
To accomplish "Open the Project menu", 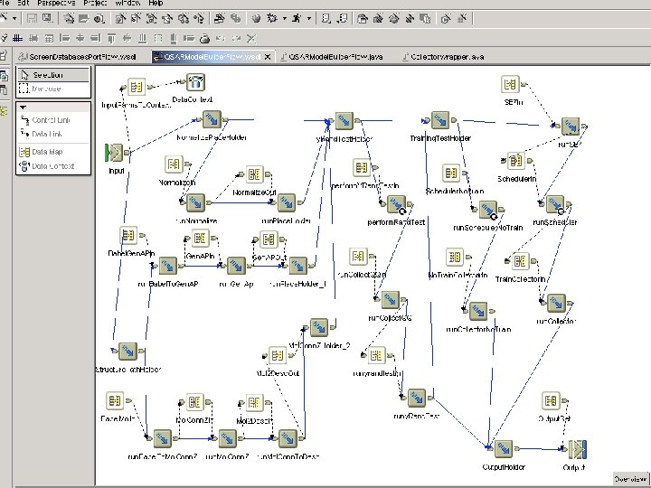I will coord(95,3).
